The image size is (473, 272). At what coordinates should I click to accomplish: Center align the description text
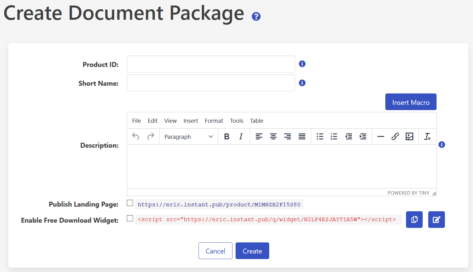click(x=273, y=136)
